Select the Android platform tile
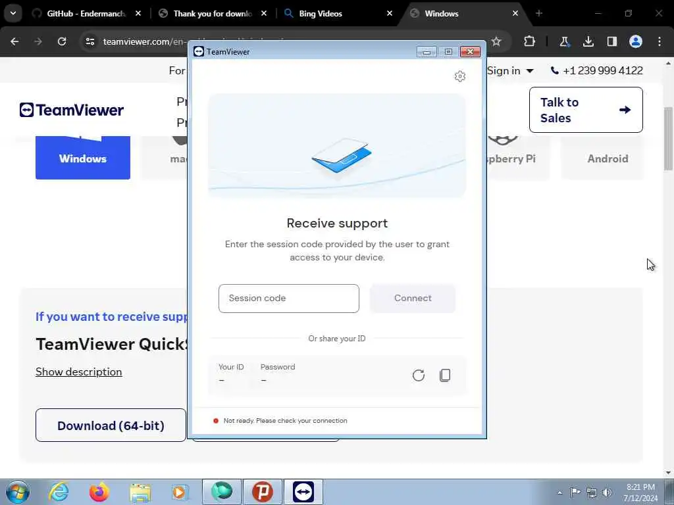Viewport: 674px width, 505px height. coord(602,158)
